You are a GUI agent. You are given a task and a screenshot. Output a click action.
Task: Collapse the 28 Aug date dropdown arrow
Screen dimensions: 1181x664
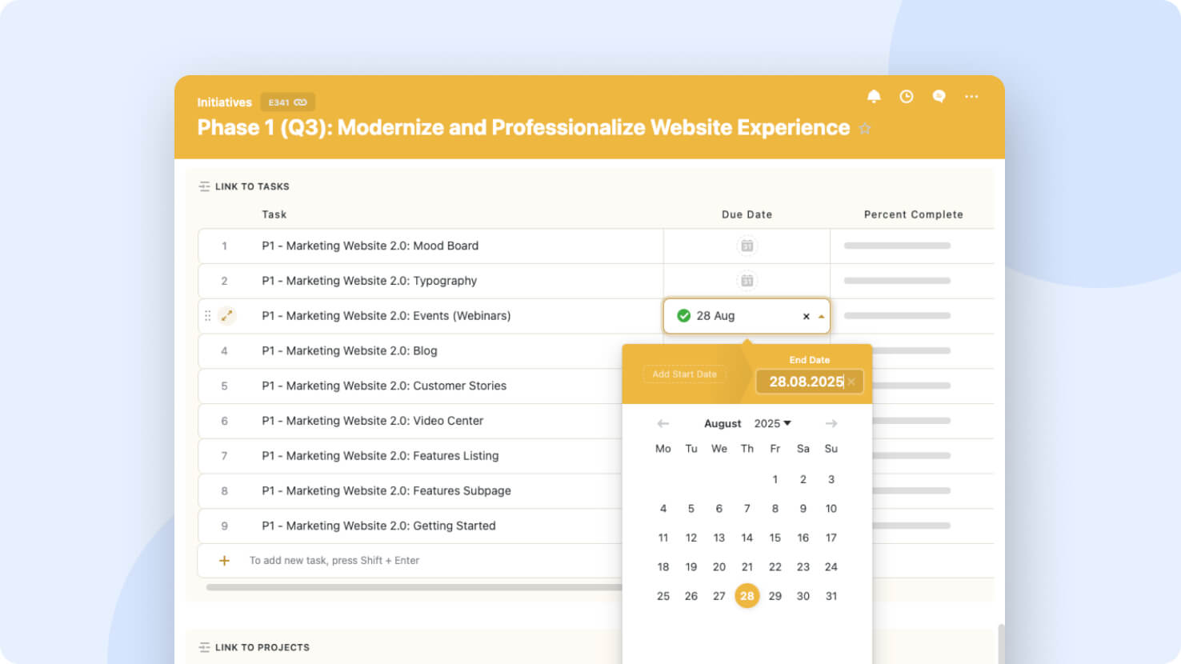point(821,317)
